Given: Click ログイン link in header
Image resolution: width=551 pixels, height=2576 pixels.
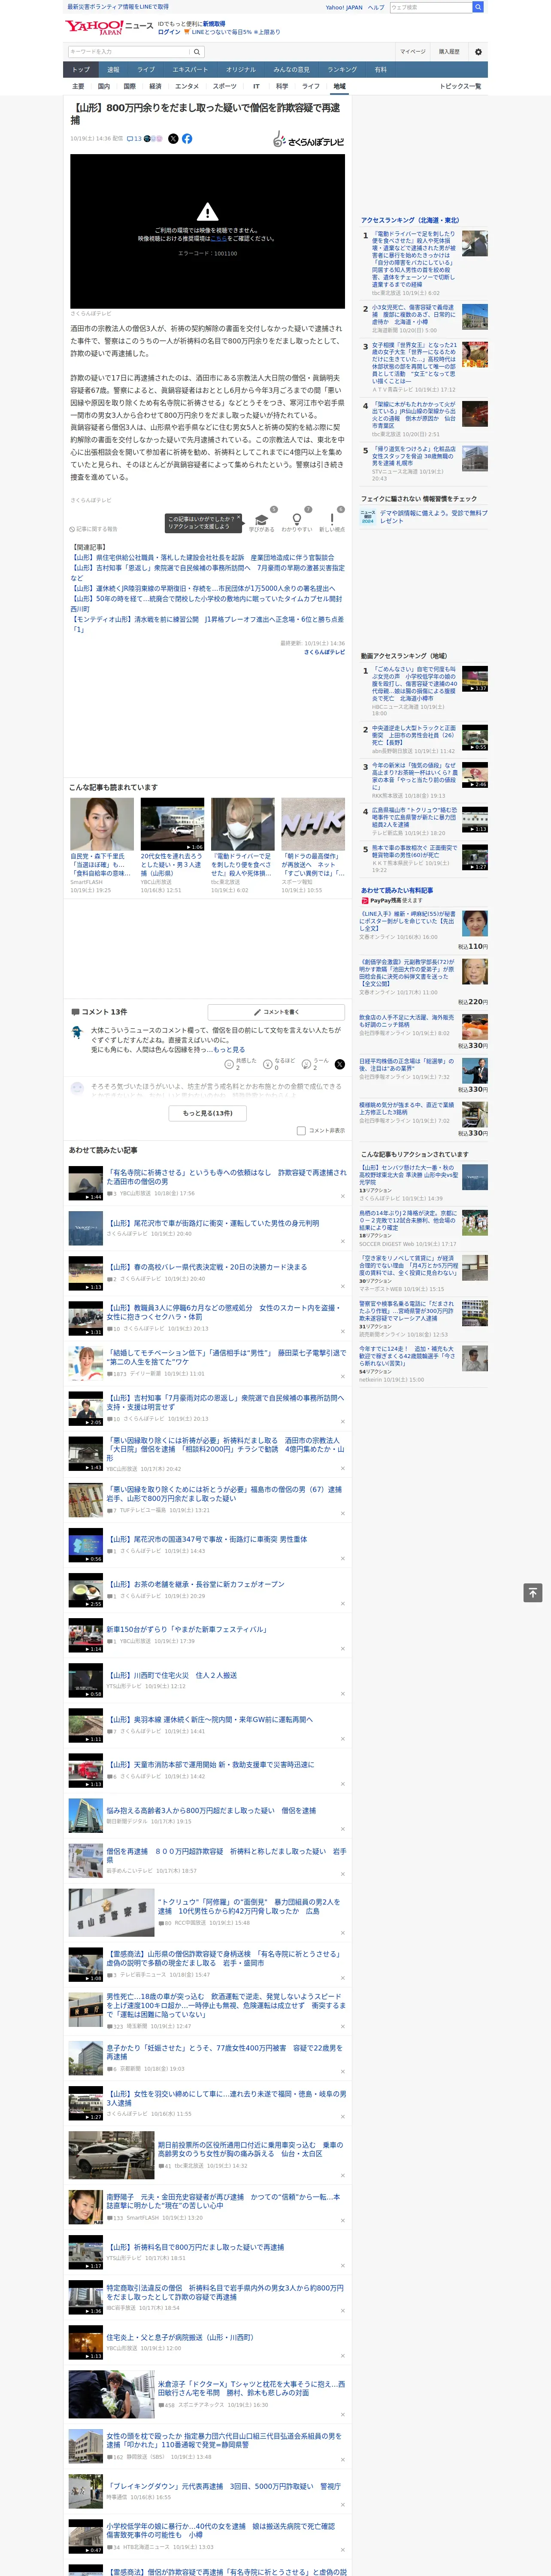Looking at the screenshot, I should 169,32.
